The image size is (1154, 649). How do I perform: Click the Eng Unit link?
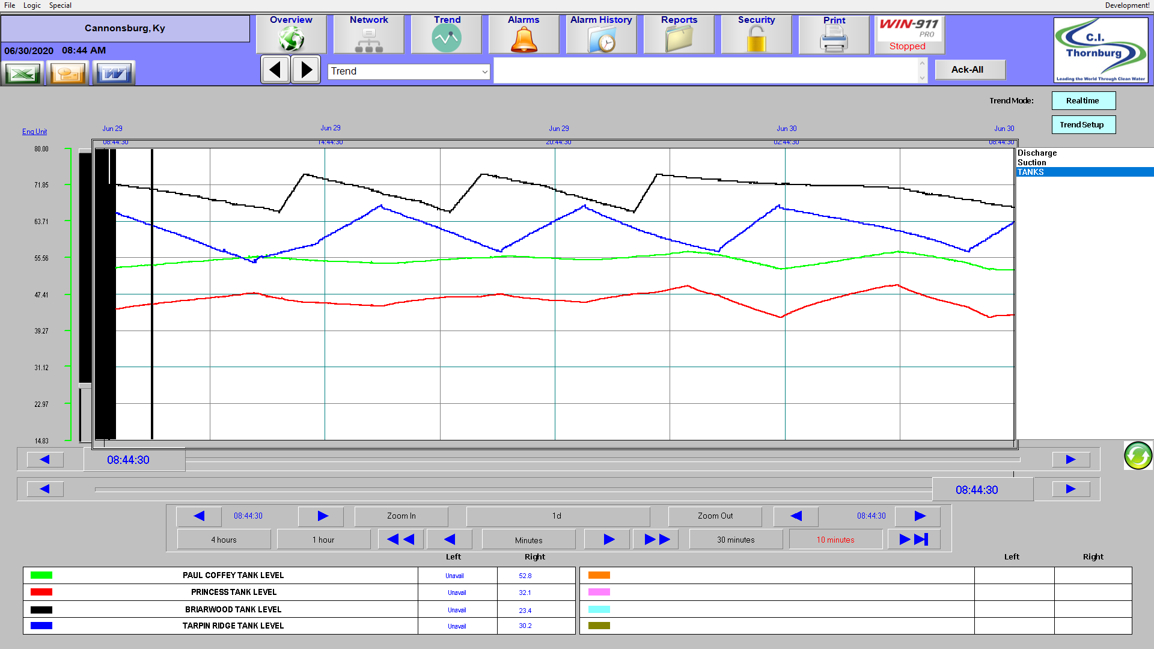34,132
